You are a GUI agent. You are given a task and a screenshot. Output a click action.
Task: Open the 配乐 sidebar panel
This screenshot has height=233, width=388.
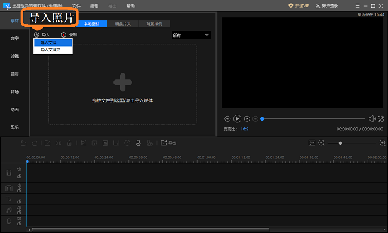click(x=14, y=127)
